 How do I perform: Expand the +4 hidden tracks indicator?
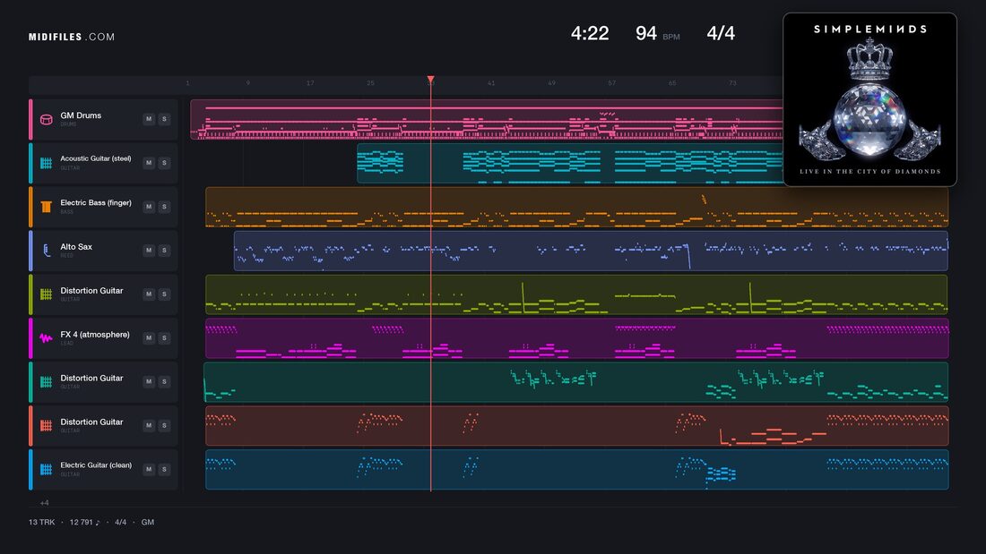[x=44, y=502]
